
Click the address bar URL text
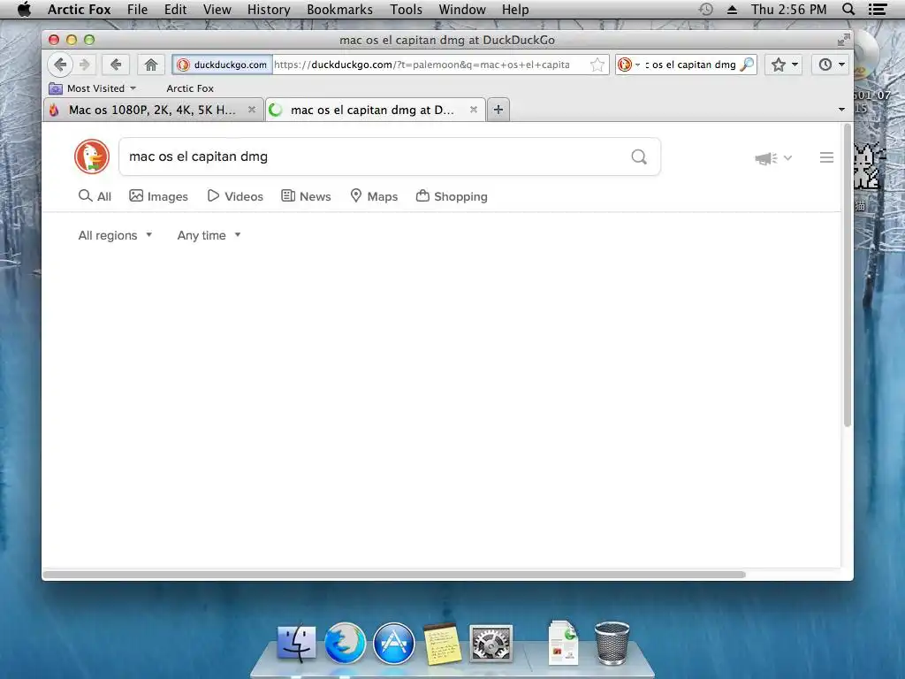422,65
